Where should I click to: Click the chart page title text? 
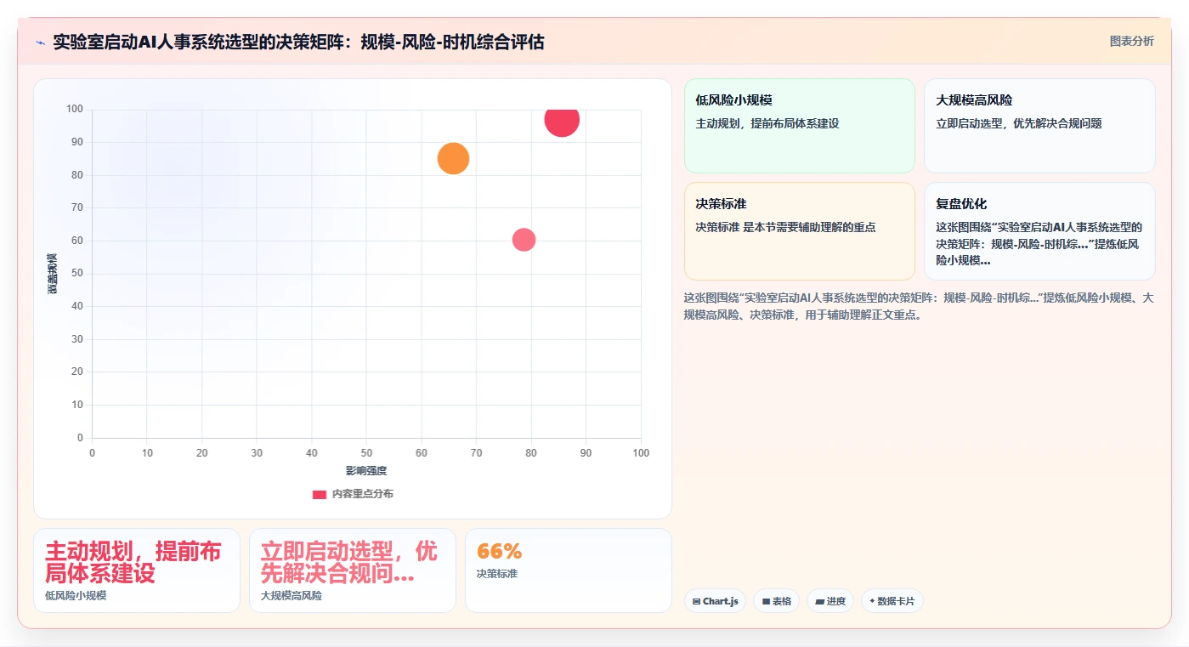coord(298,42)
